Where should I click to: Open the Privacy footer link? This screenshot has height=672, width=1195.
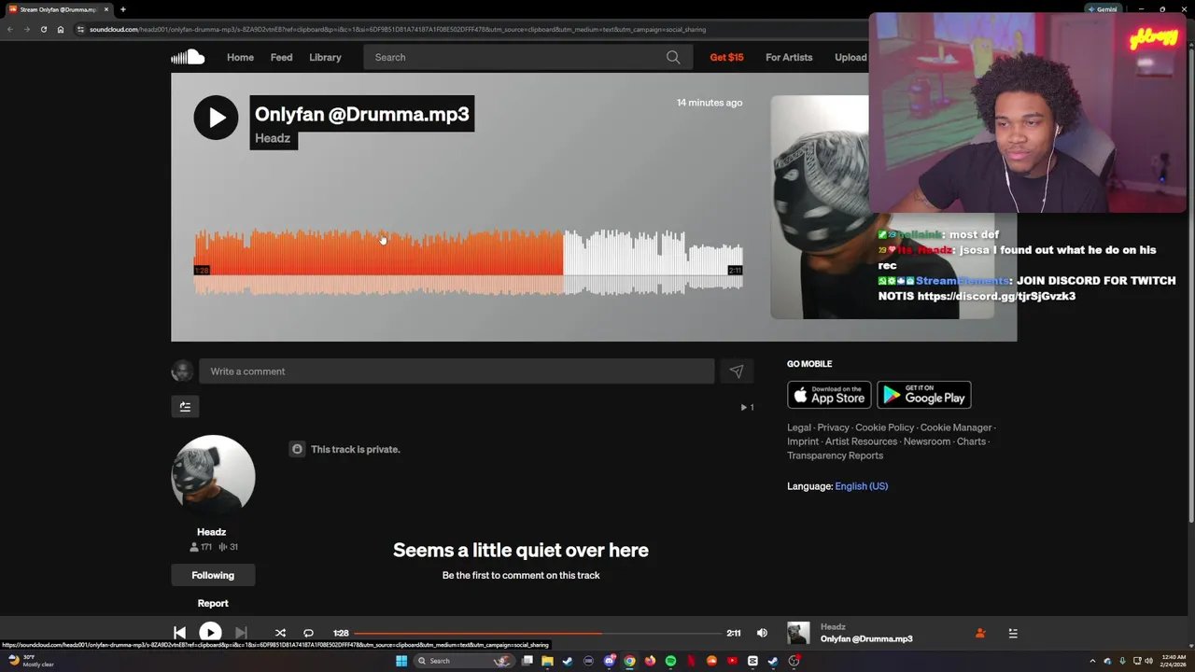[x=834, y=427]
